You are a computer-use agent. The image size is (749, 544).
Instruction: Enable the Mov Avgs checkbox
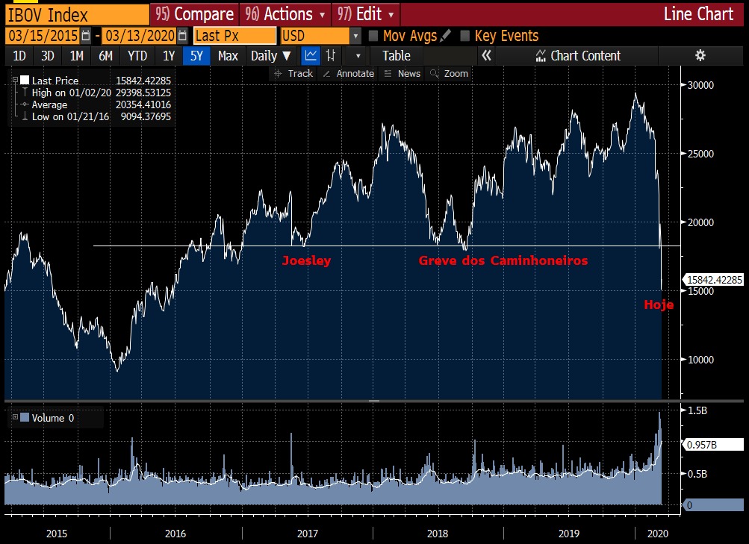374,36
